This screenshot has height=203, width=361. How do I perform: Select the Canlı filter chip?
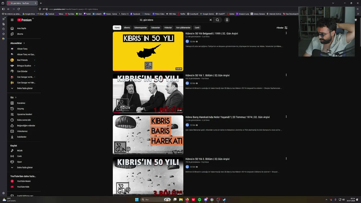click(197, 28)
